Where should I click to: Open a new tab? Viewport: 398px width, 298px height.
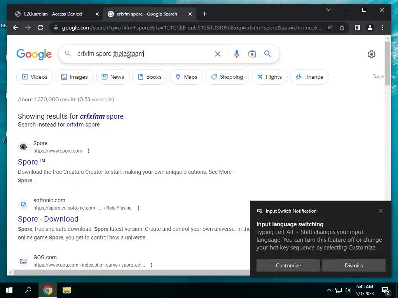click(x=205, y=14)
